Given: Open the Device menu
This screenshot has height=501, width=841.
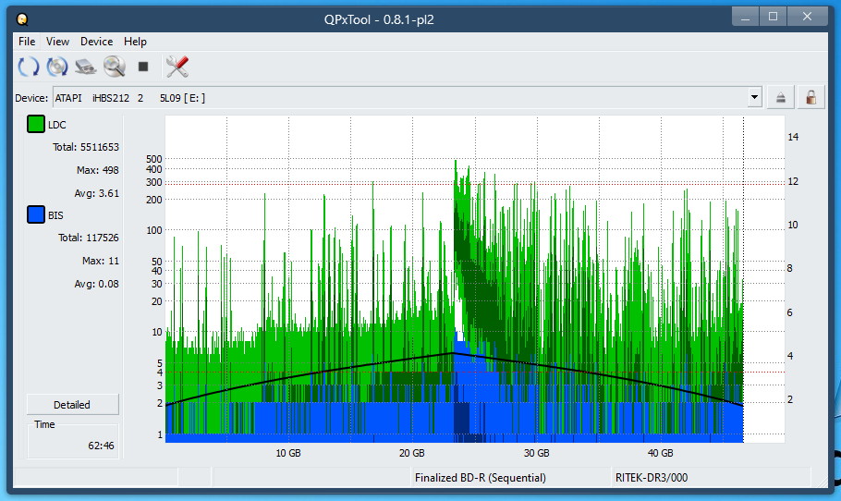Looking at the screenshot, I should point(96,42).
